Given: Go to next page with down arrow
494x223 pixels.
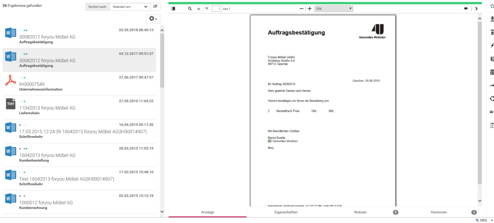Looking at the screenshot, I should click(207, 9).
